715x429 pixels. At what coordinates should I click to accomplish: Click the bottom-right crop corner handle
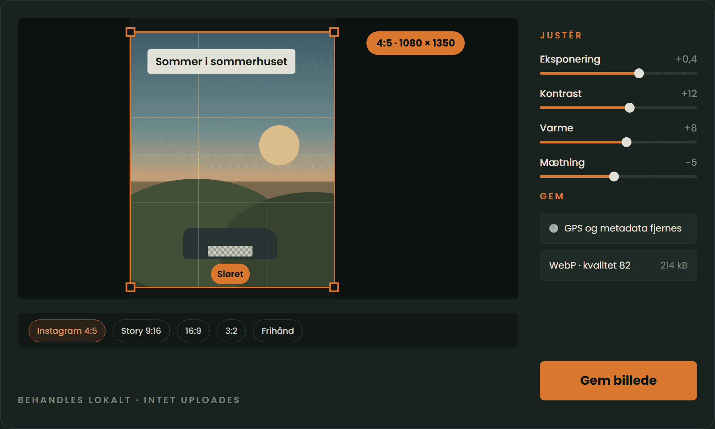(334, 287)
